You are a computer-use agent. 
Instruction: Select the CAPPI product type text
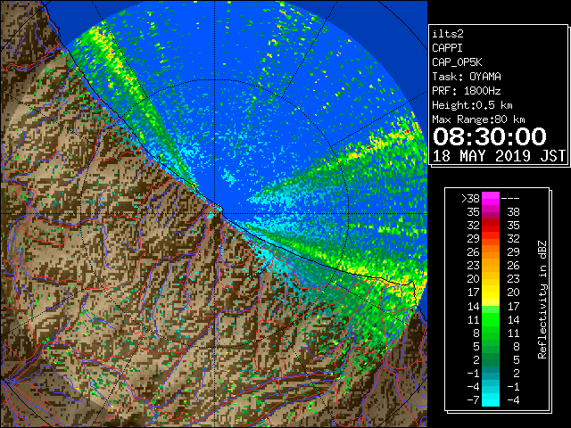point(447,48)
